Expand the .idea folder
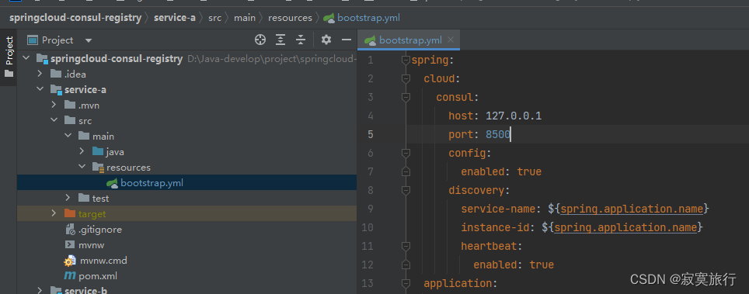 point(40,74)
